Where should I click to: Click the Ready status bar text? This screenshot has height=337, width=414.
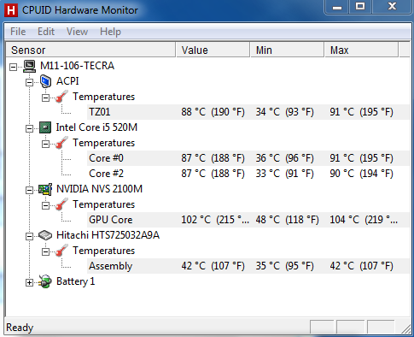20,328
